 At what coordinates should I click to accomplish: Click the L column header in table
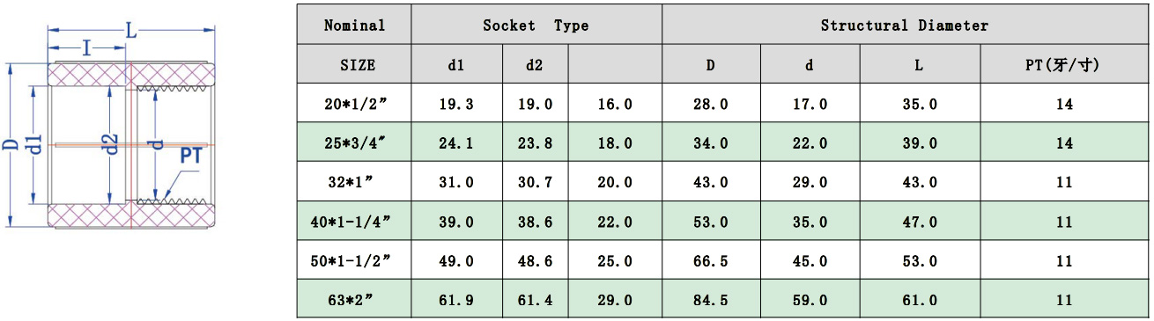pos(920,64)
